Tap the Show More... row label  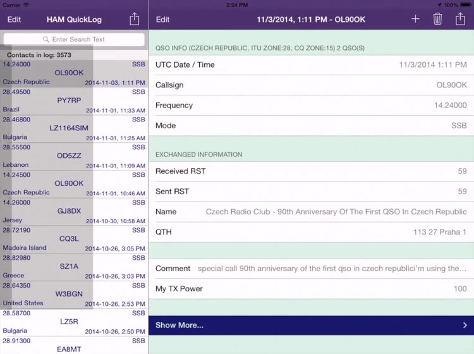point(179,326)
